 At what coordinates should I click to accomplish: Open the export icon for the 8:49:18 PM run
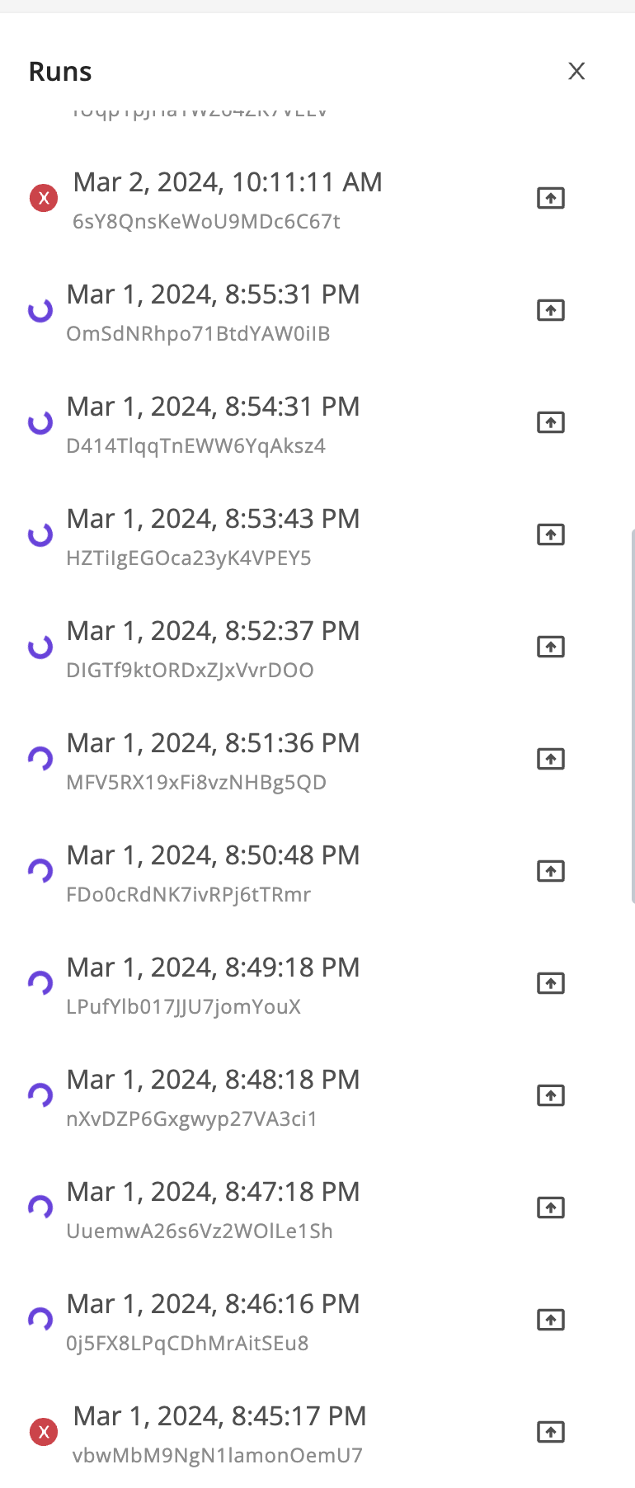click(551, 983)
